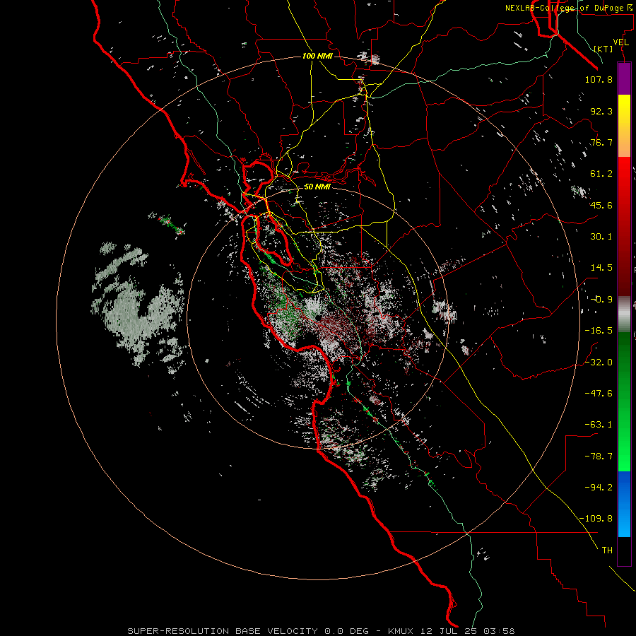The width and height of the screenshot is (636, 636).
Task: Click the 100 NMI range ring label
Action: 317,56
